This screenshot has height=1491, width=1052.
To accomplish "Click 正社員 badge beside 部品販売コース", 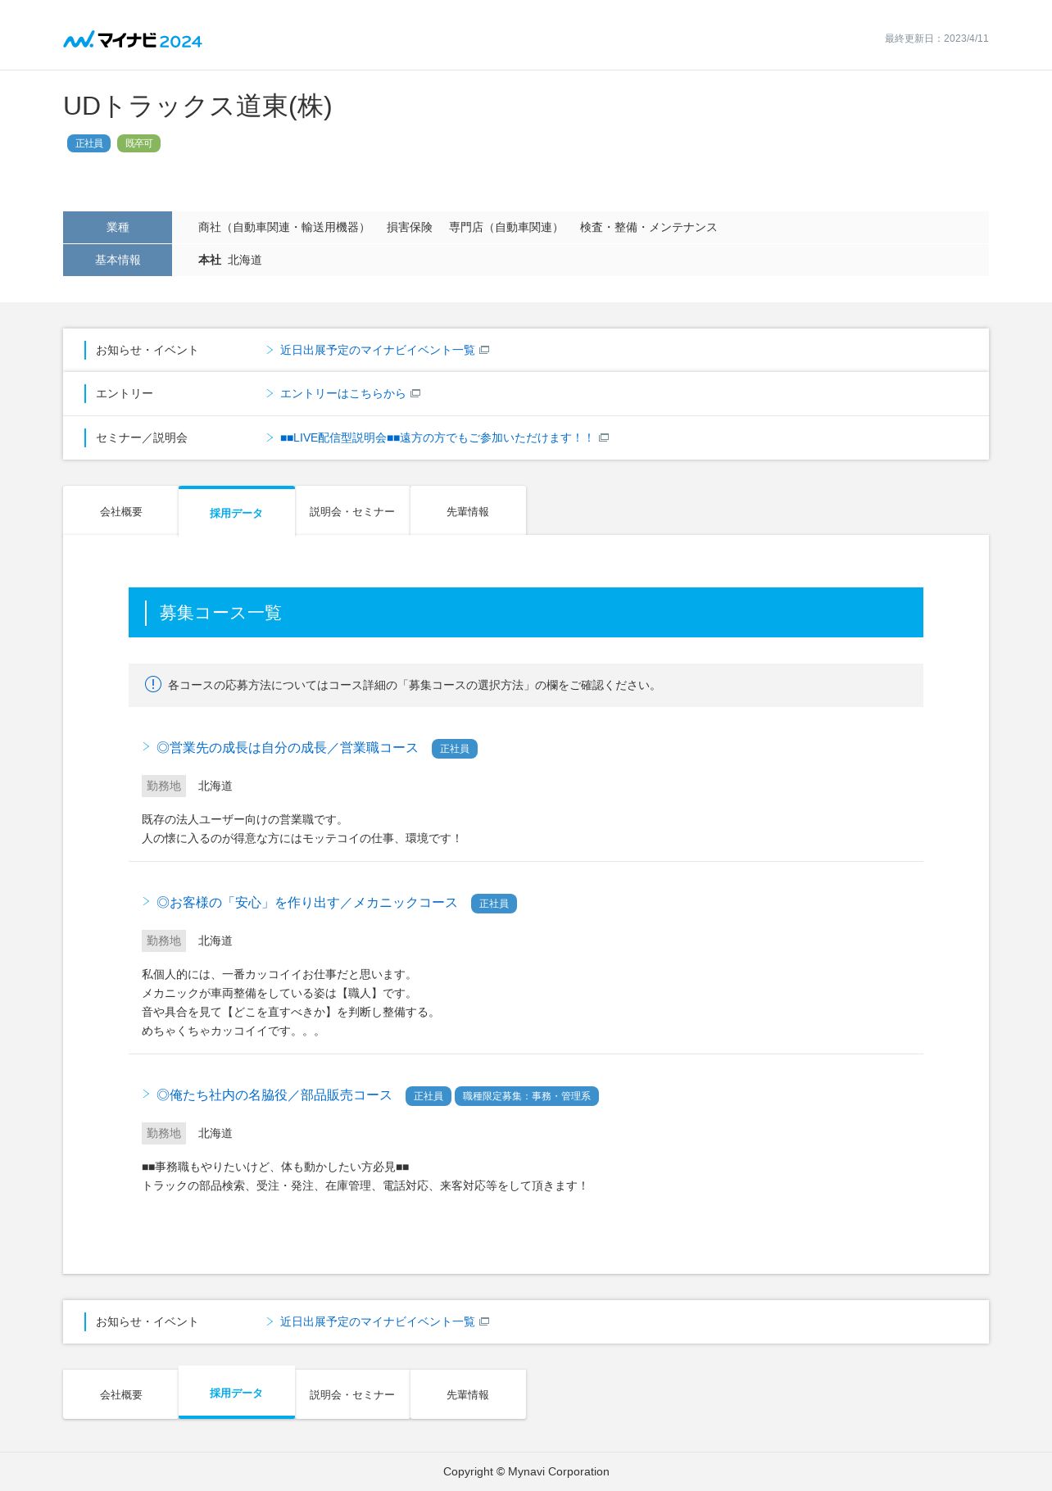I will tap(429, 1096).
